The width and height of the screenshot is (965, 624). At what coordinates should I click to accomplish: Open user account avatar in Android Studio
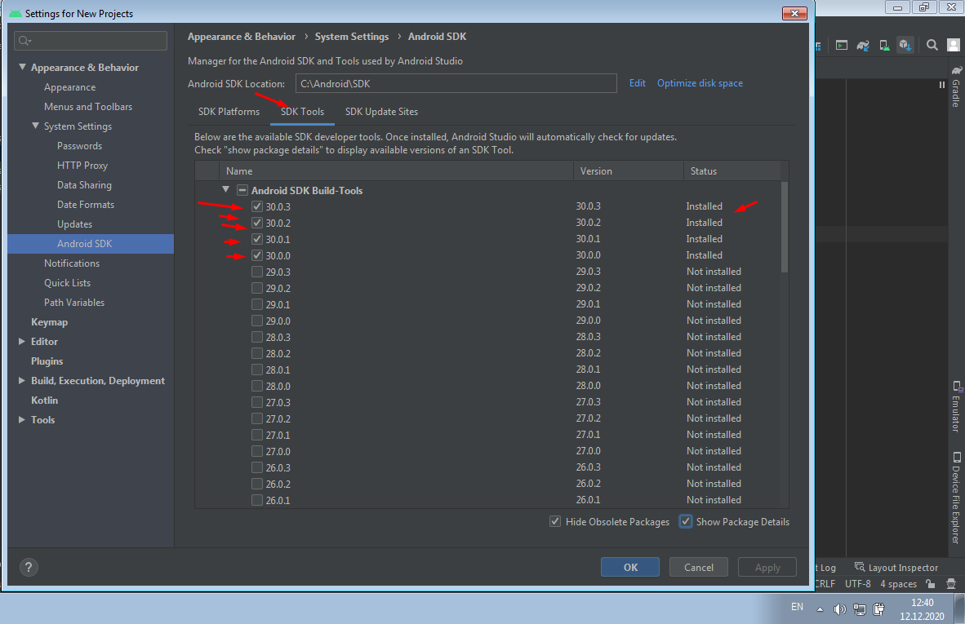[954, 45]
